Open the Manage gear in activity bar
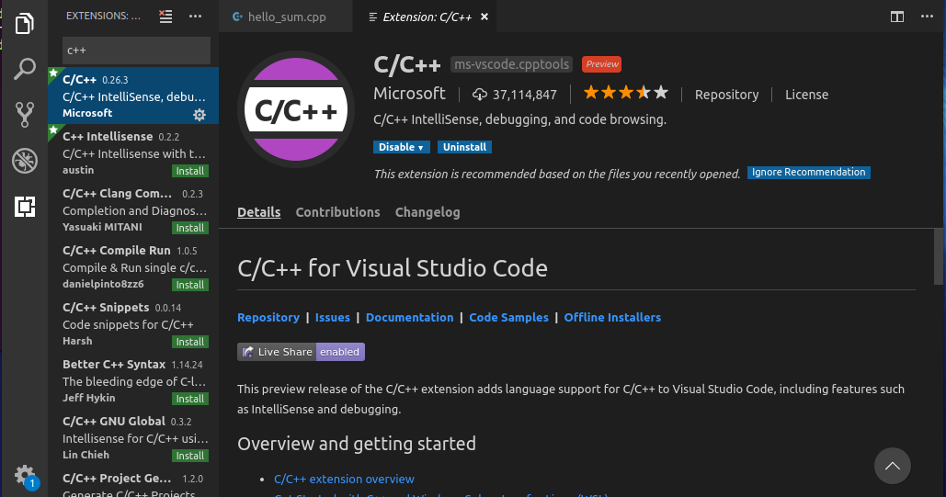Screen dimensions: 946x497 pyautogui.click(x=25, y=475)
